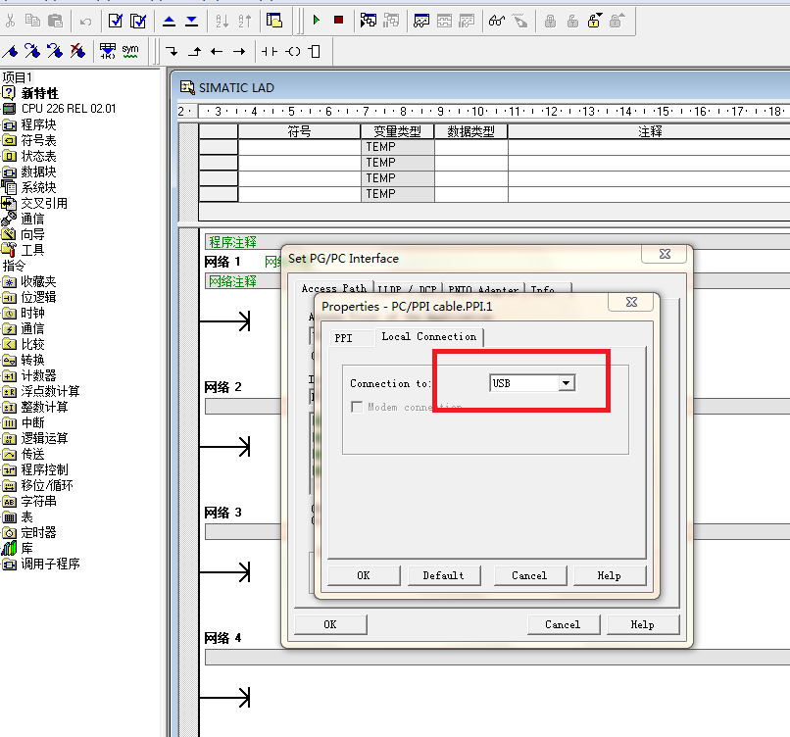Open the Access Path tab
Screen dimensions: 790x737
point(333,288)
